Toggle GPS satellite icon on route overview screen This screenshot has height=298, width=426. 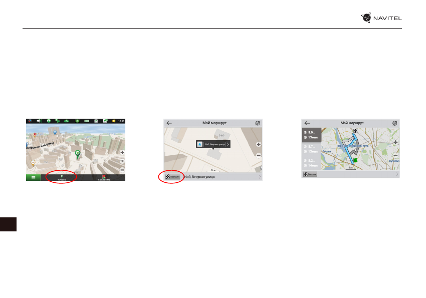pyautogui.click(x=394, y=123)
